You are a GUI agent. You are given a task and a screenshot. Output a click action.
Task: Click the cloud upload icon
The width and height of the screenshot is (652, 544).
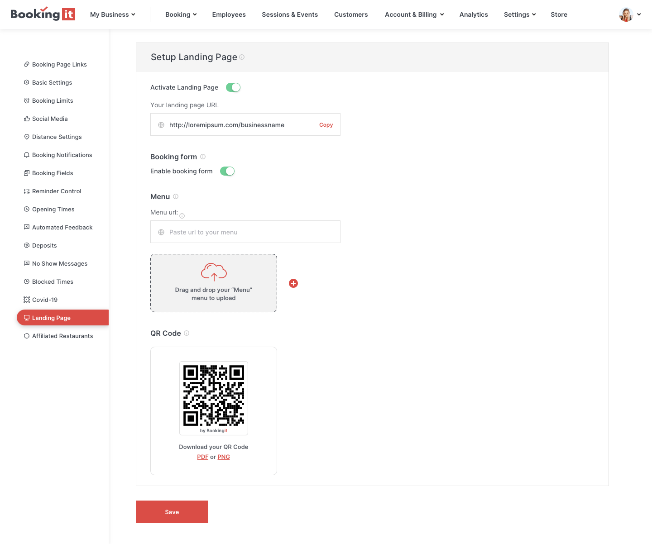point(214,272)
